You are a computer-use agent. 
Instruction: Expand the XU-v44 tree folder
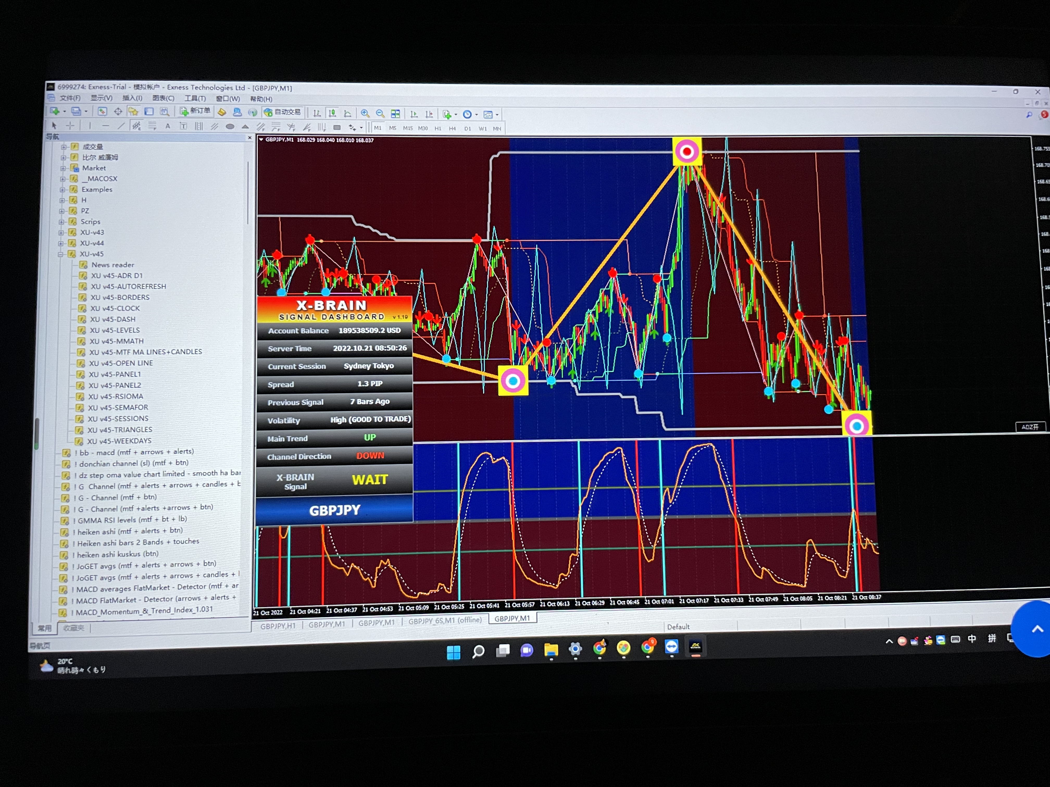click(x=61, y=243)
